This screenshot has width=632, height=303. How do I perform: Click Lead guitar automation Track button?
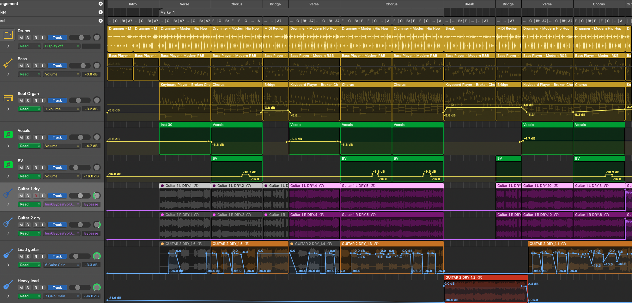(57, 256)
